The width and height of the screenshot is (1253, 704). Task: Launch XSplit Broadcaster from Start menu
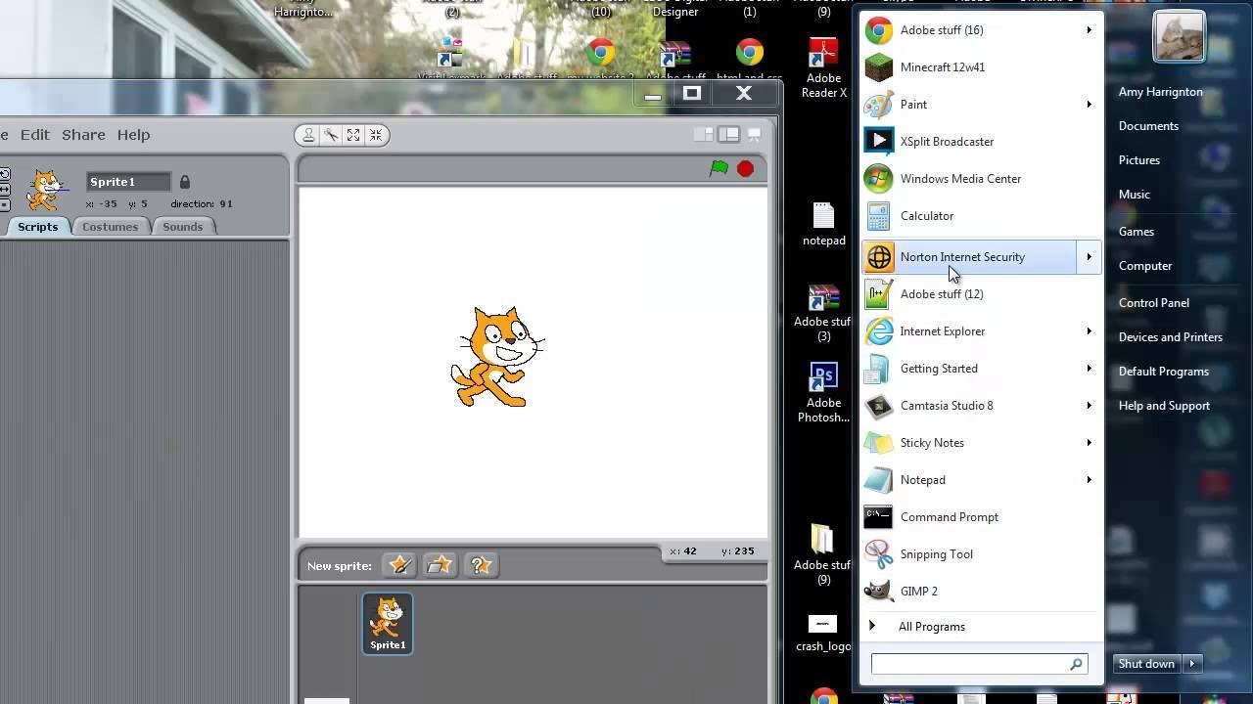pos(982,142)
